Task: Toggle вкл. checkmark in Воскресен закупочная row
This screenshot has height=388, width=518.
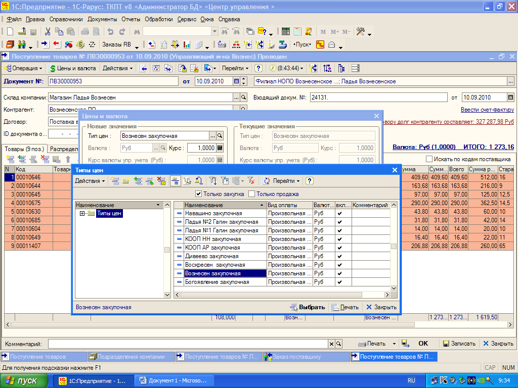Action: click(339, 265)
